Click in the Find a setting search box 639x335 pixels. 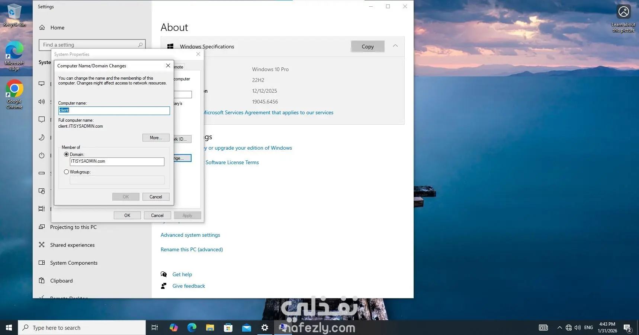point(92,45)
